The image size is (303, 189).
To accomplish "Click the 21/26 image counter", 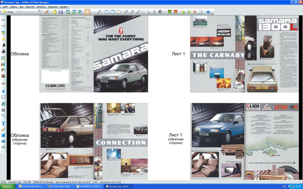I will (4, 182).
